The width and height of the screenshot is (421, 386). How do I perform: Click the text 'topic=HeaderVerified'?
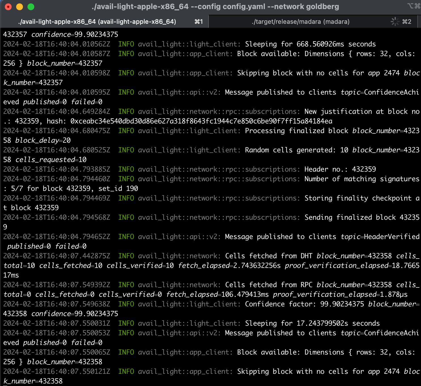point(380,237)
